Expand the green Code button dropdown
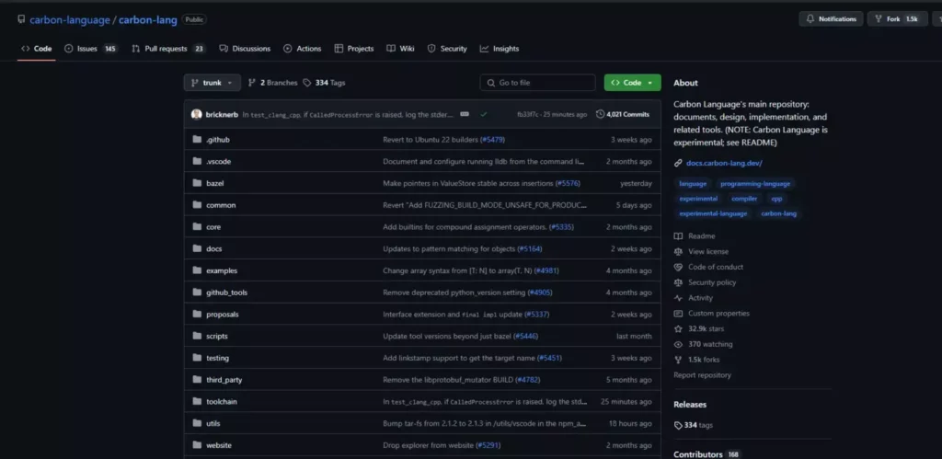Image resolution: width=942 pixels, height=459 pixels. (x=632, y=83)
